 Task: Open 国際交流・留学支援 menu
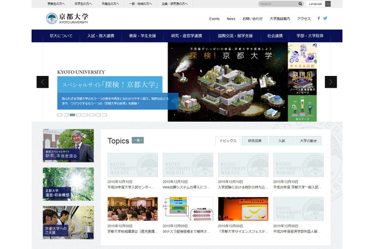(x=235, y=36)
